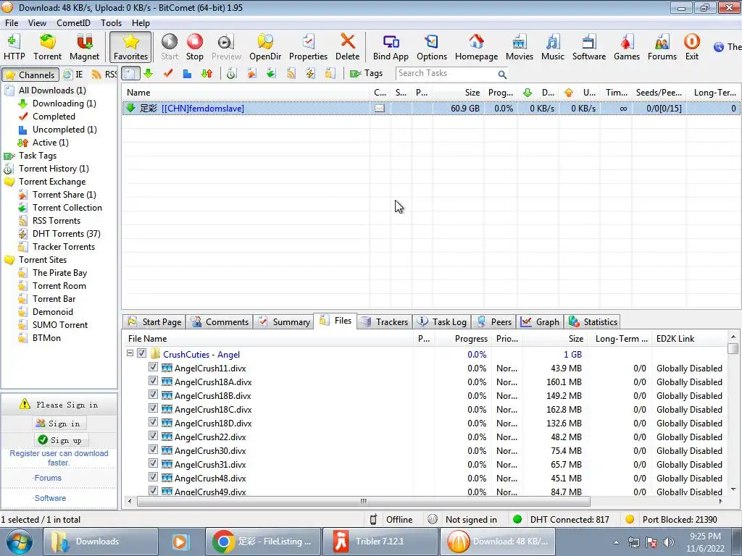The width and height of the screenshot is (742, 556).
Task: Delete the selected task
Action: click(347, 47)
